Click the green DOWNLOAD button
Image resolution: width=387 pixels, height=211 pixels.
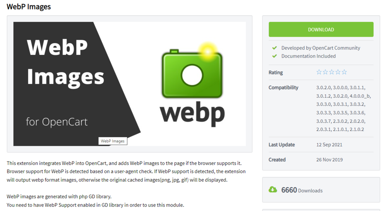(321, 29)
